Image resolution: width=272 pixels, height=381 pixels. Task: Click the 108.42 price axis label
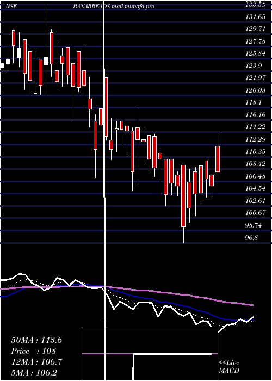pos(255,164)
